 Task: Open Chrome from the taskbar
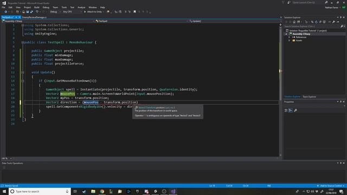(102, 191)
